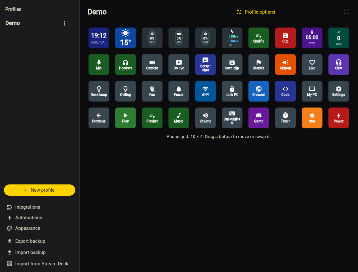Toggle the Focus bell tile
The width and height of the screenshot is (358, 272).
click(x=179, y=91)
